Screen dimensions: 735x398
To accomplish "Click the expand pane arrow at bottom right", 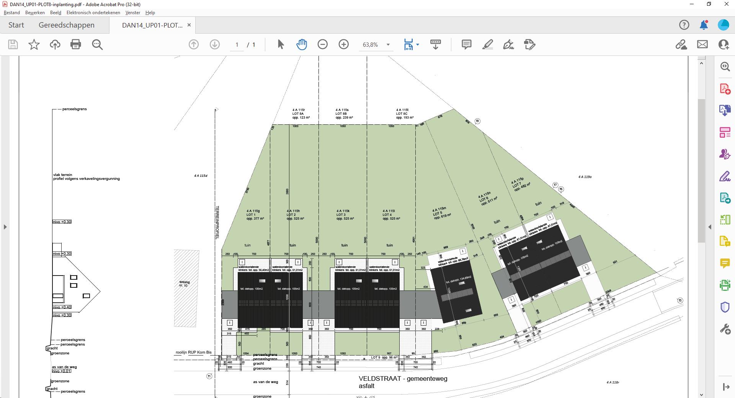I will (x=726, y=387).
